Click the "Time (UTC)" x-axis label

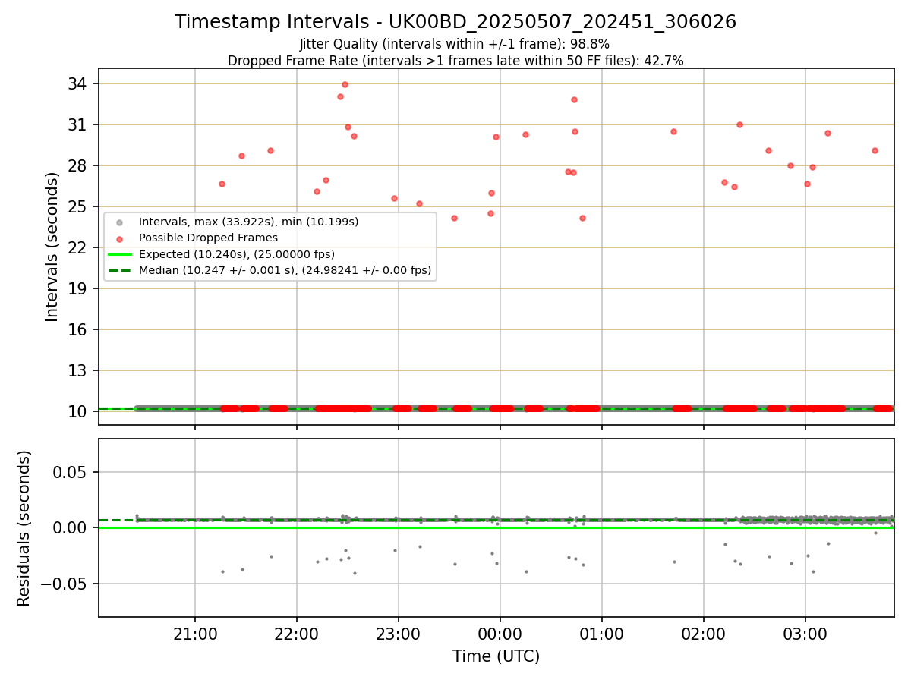coord(496,656)
